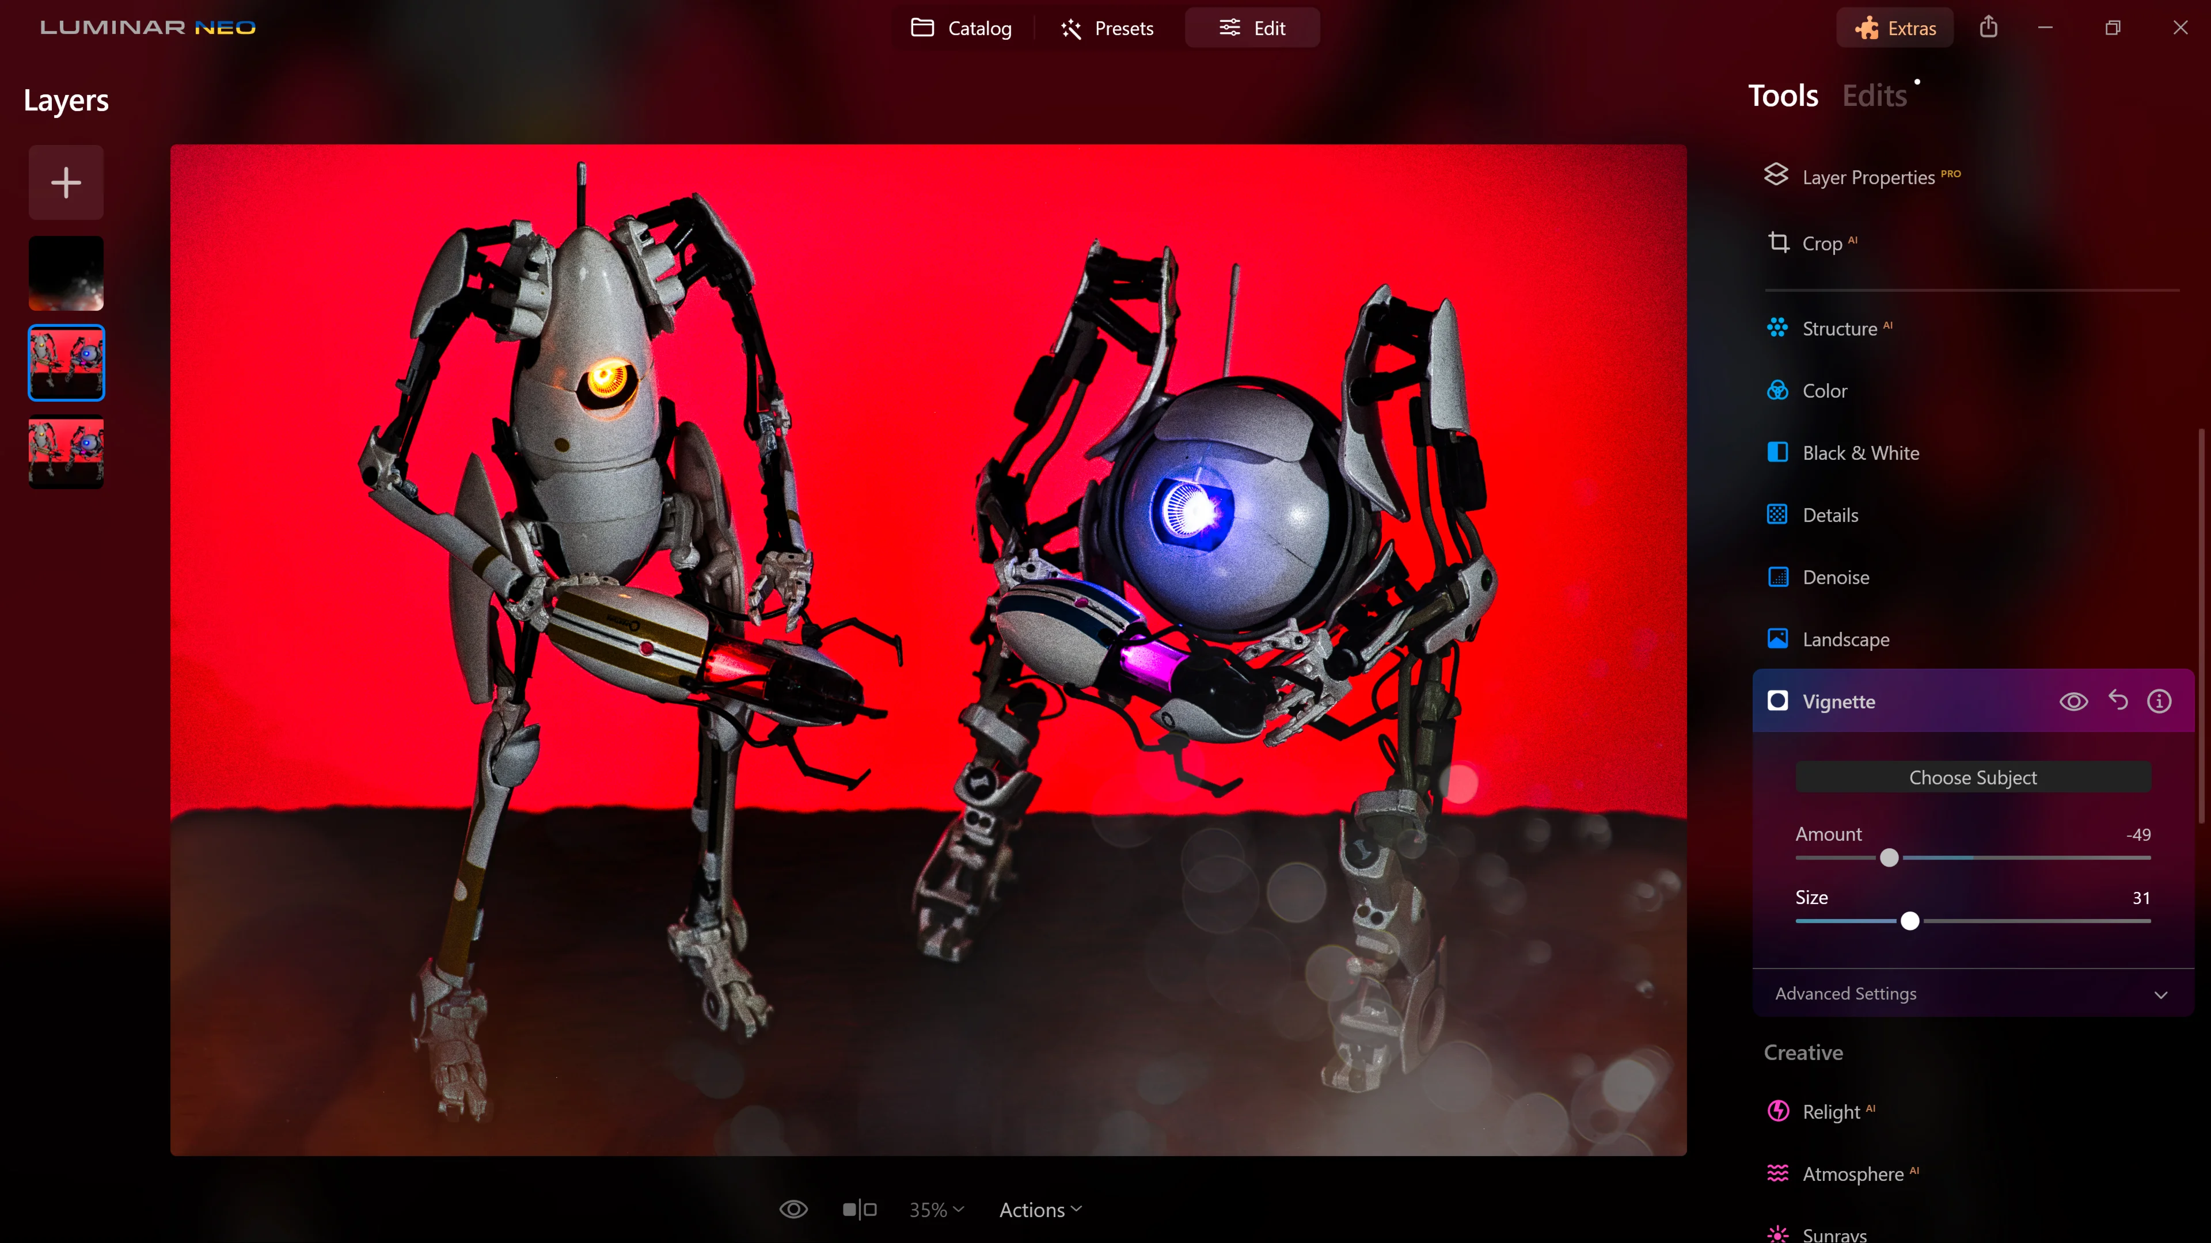Screen dimensions: 2211x1243
Task: Open the Actions dropdown menu
Action: tap(1040, 1210)
